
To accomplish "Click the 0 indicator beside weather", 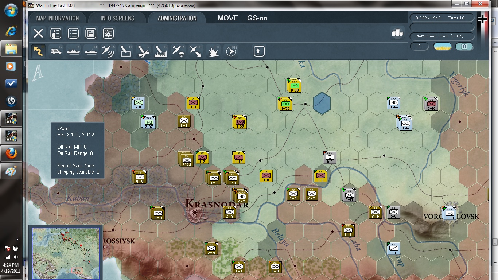I will (464, 46).
